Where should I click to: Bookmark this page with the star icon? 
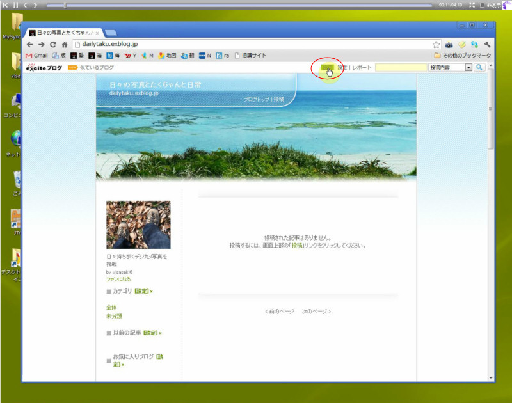(x=436, y=44)
